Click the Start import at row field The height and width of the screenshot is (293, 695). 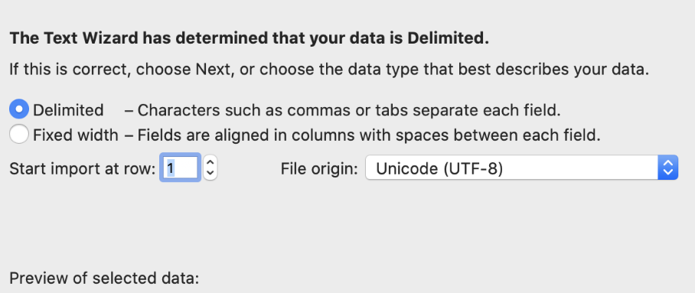pos(181,168)
